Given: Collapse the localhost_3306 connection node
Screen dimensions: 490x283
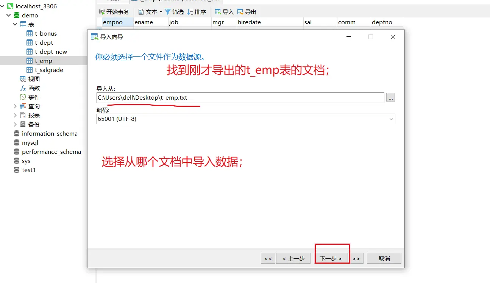Looking at the screenshot, I should click(x=3, y=6).
